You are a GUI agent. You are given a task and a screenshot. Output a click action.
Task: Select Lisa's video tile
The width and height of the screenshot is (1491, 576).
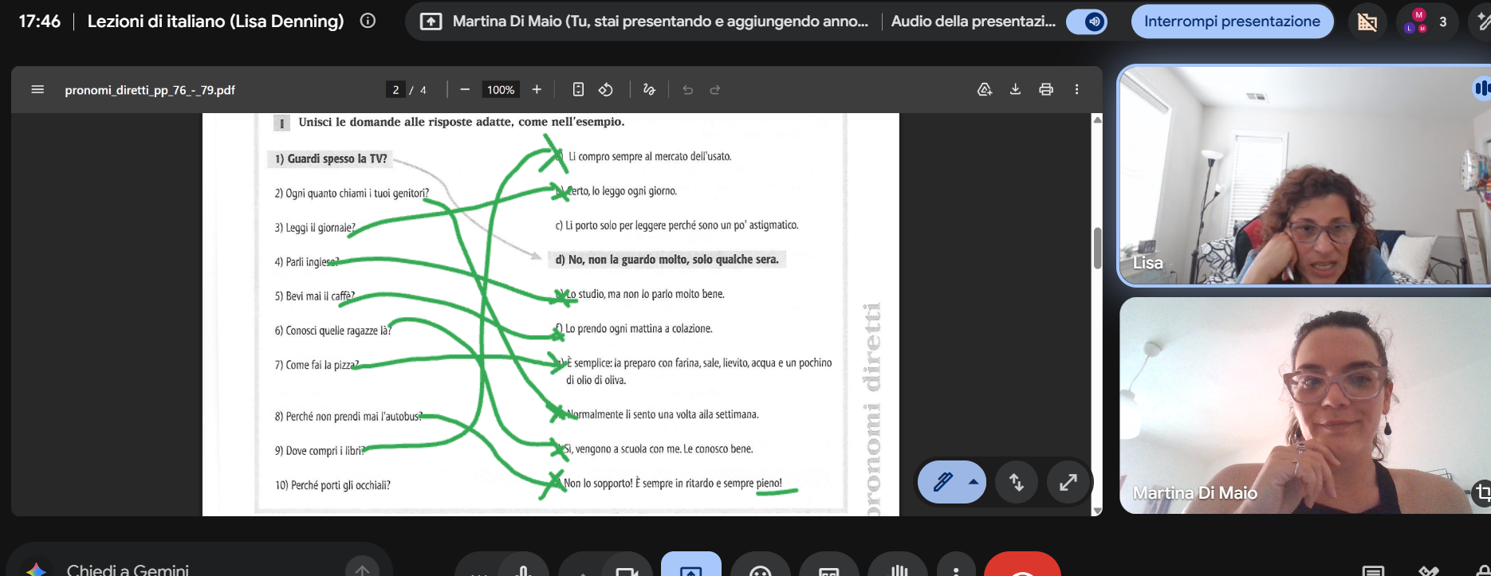click(x=1304, y=175)
